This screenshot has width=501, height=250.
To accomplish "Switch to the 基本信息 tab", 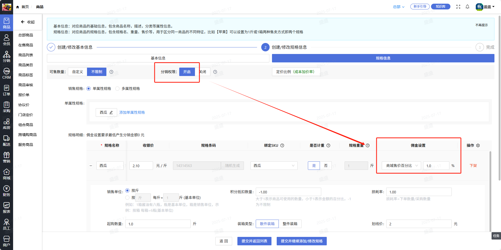I will click(158, 58).
